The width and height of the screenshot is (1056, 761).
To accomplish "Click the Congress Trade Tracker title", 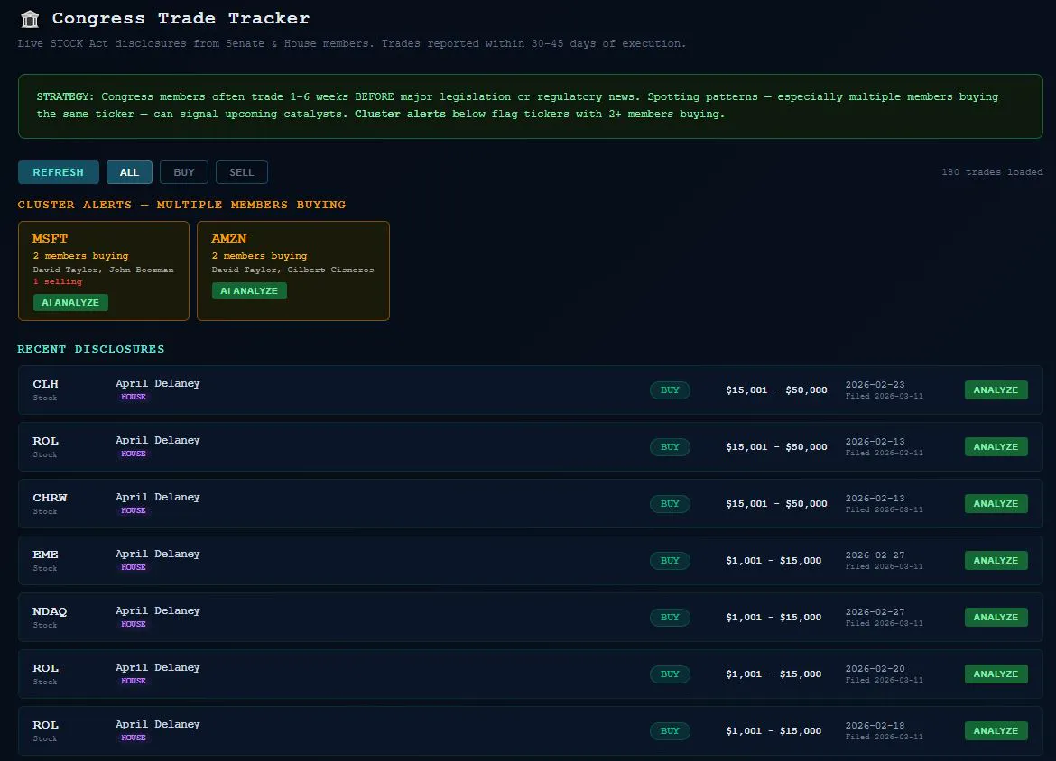I will [x=181, y=18].
